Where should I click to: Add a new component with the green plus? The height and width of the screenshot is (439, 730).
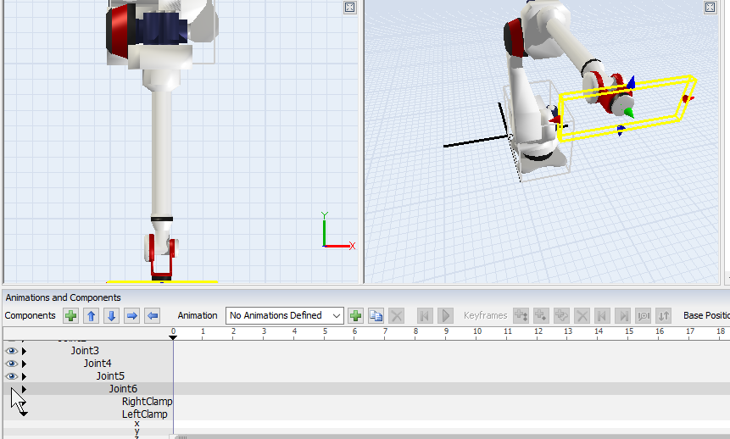pos(71,315)
